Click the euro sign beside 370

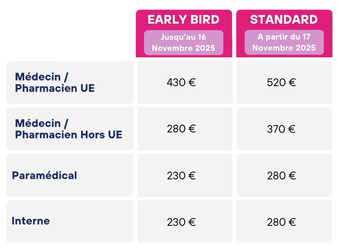tap(292, 129)
